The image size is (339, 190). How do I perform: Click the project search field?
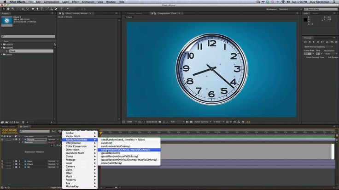coord(28,36)
